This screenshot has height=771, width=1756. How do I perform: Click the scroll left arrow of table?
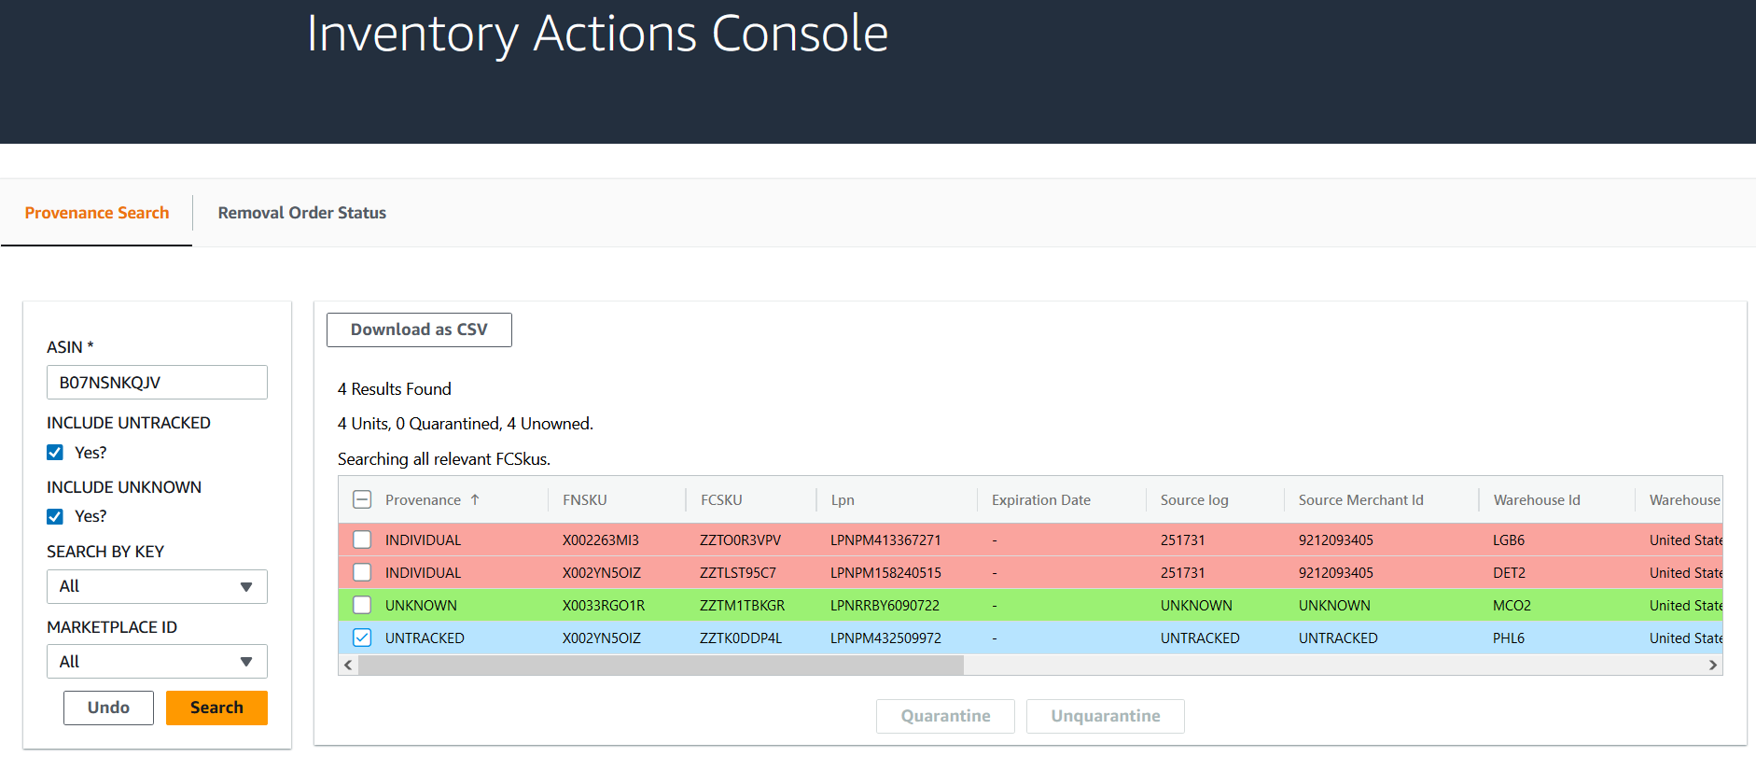[348, 666]
